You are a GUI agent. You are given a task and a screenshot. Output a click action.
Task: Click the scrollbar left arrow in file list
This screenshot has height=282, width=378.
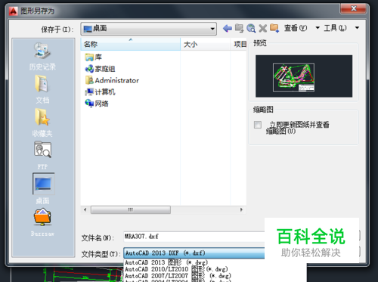coord(85,209)
